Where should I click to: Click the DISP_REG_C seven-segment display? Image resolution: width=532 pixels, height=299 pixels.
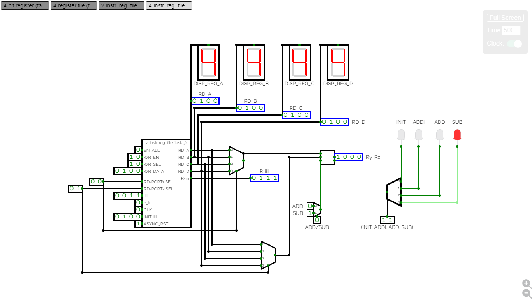point(299,62)
